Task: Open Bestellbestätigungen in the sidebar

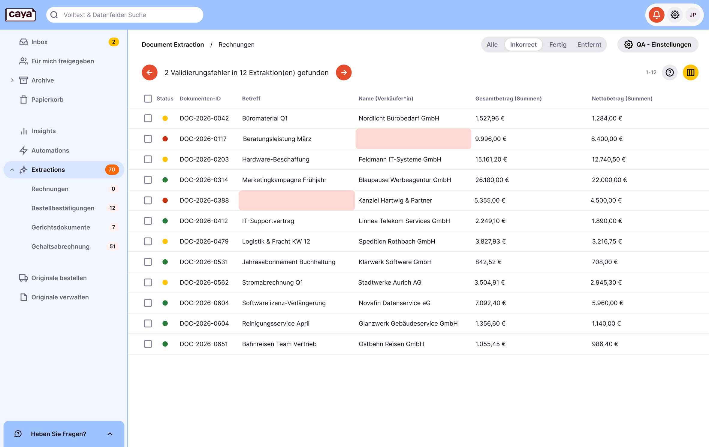Action: 63,208
